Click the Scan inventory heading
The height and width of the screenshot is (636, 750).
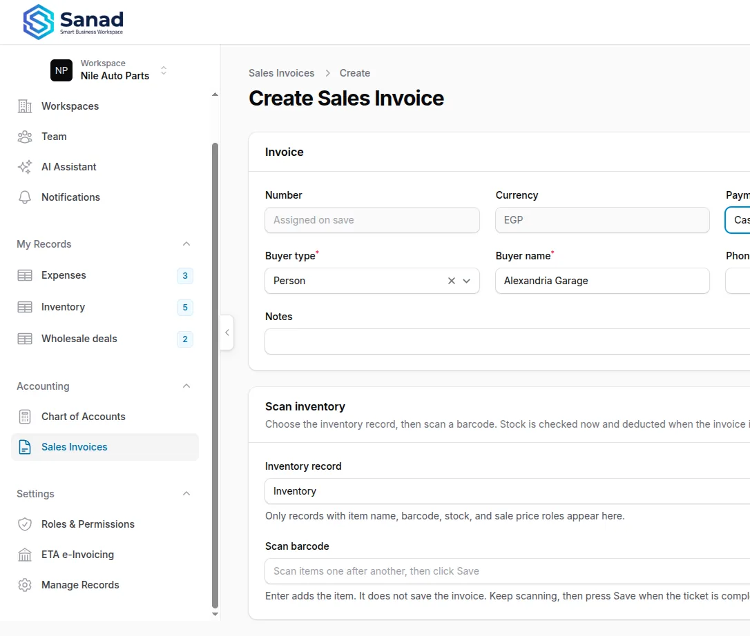(305, 406)
